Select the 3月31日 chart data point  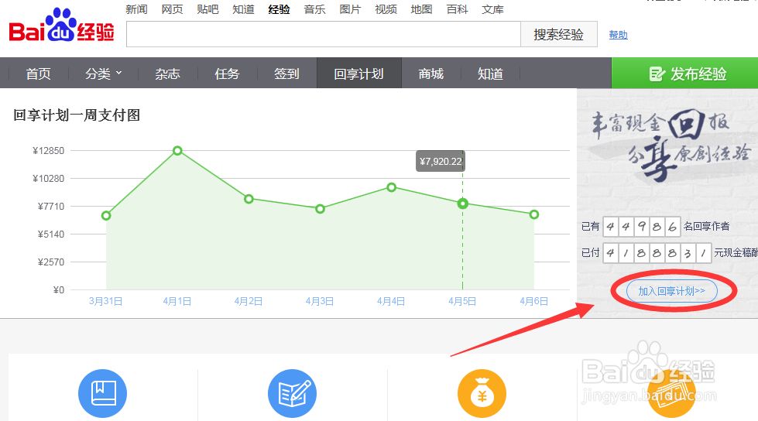106,216
